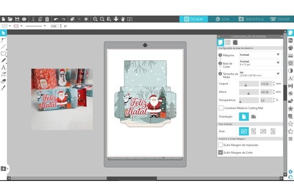Activate the hand pan tool
The image size is (294, 191).
[123, 19]
